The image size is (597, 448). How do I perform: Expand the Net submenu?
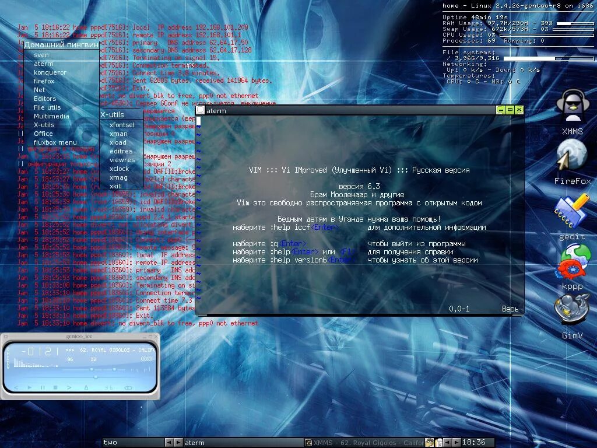tap(61, 90)
